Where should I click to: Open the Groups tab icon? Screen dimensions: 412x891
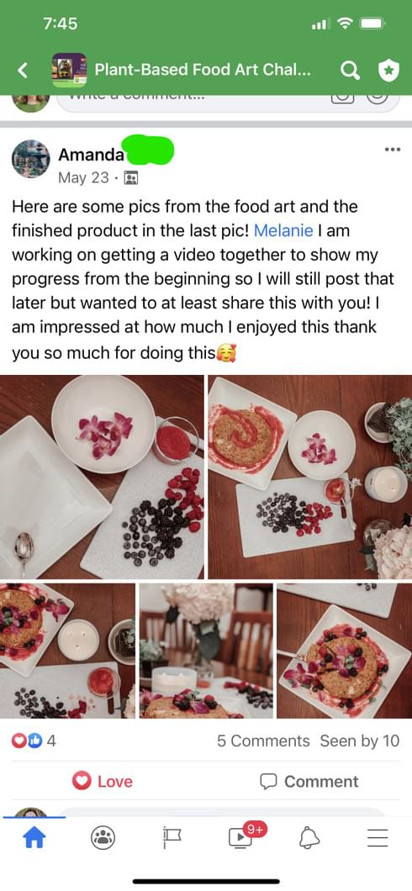click(x=103, y=837)
